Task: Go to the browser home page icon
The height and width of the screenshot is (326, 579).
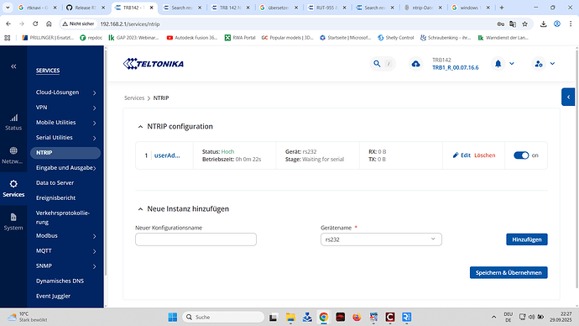Action: pyautogui.click(x=49, y=24)
